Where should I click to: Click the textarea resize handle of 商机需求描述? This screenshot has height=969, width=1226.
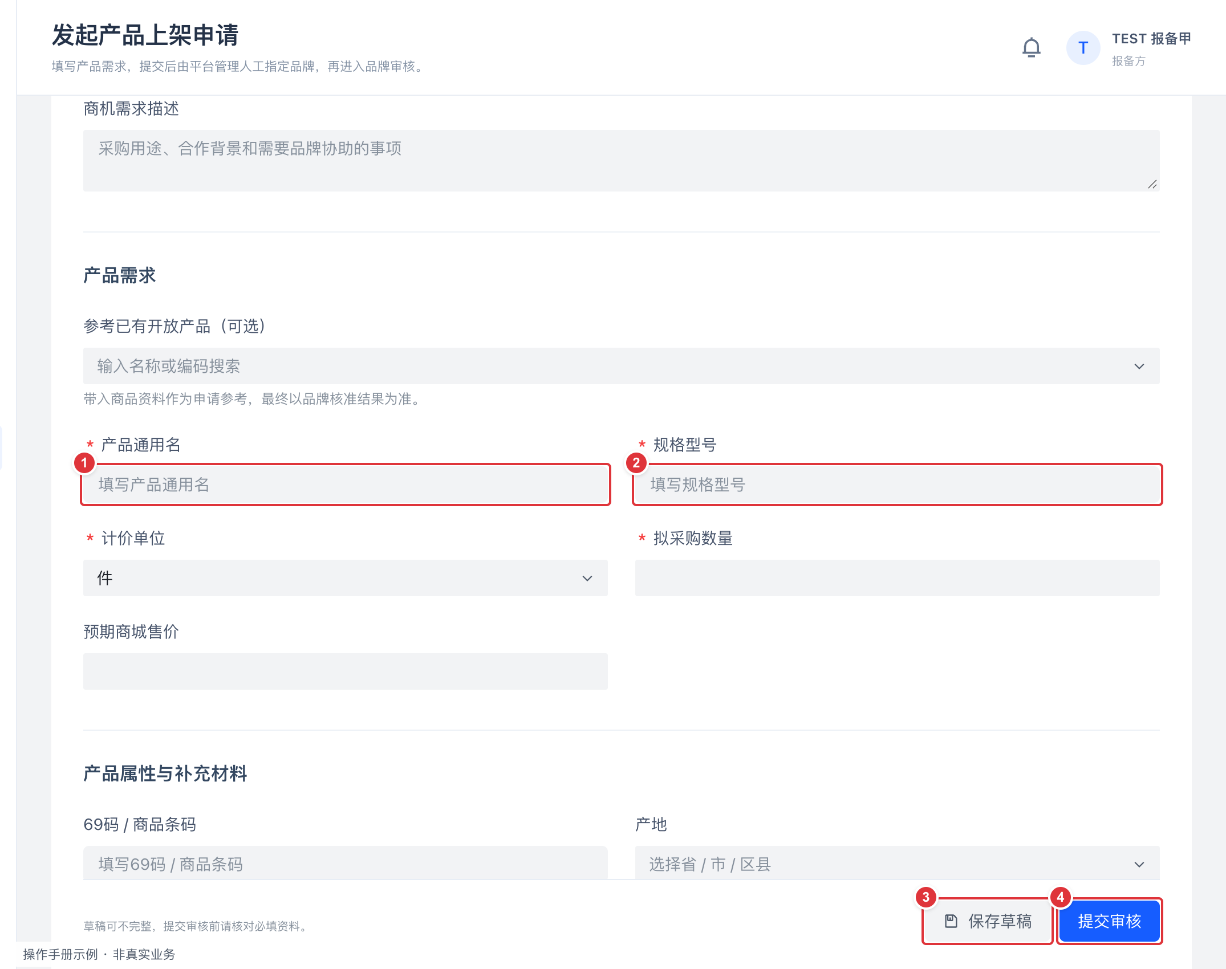tap(1152, 184)
